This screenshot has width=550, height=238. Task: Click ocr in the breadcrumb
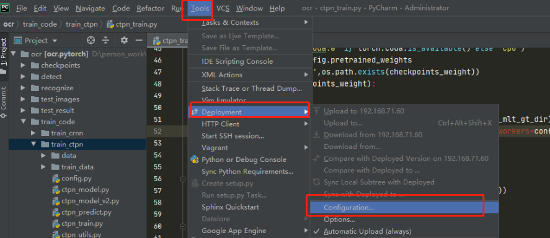coord(9,25)
